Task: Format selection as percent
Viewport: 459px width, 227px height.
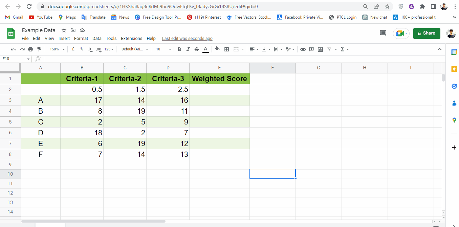Action: point(81,49)
